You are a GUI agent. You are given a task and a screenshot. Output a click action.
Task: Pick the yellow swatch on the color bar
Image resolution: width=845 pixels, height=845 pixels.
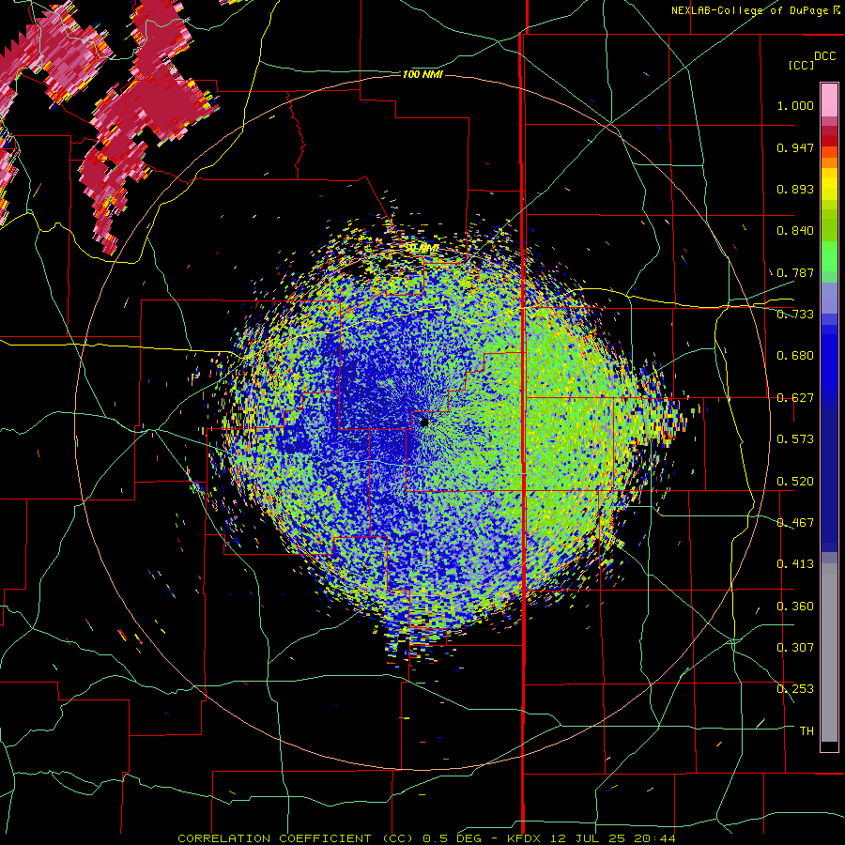pyautogui.click(x=829, y=184)
